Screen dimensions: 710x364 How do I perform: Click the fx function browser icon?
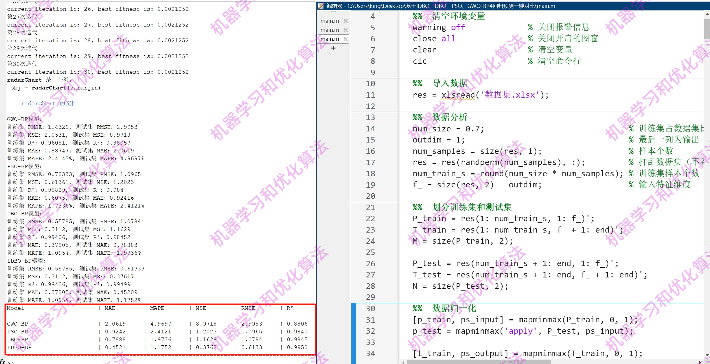(x=3, y=361)
